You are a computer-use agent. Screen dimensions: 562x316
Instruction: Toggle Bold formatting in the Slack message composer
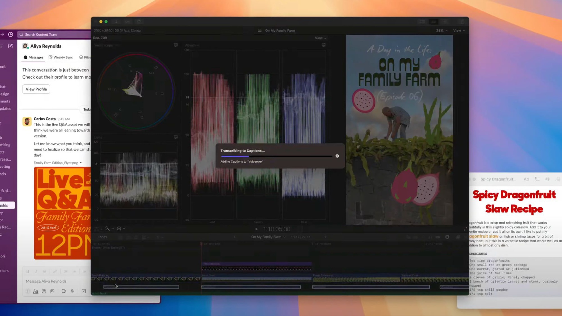(x=28, y=271)
